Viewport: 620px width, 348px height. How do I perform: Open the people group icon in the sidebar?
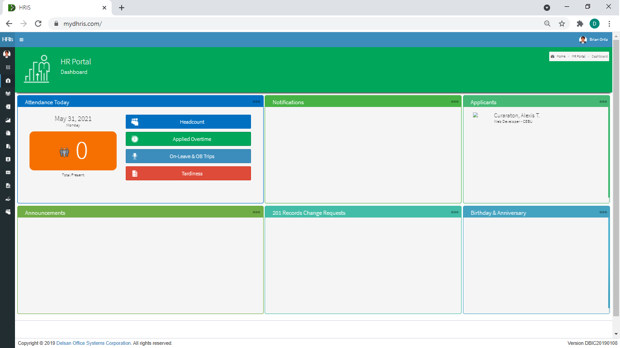coord(8,94)
